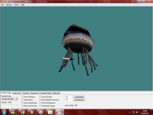Screen dimensions: 153x115
Task: Expand the Render Mode dropdown
Action: 9,99
